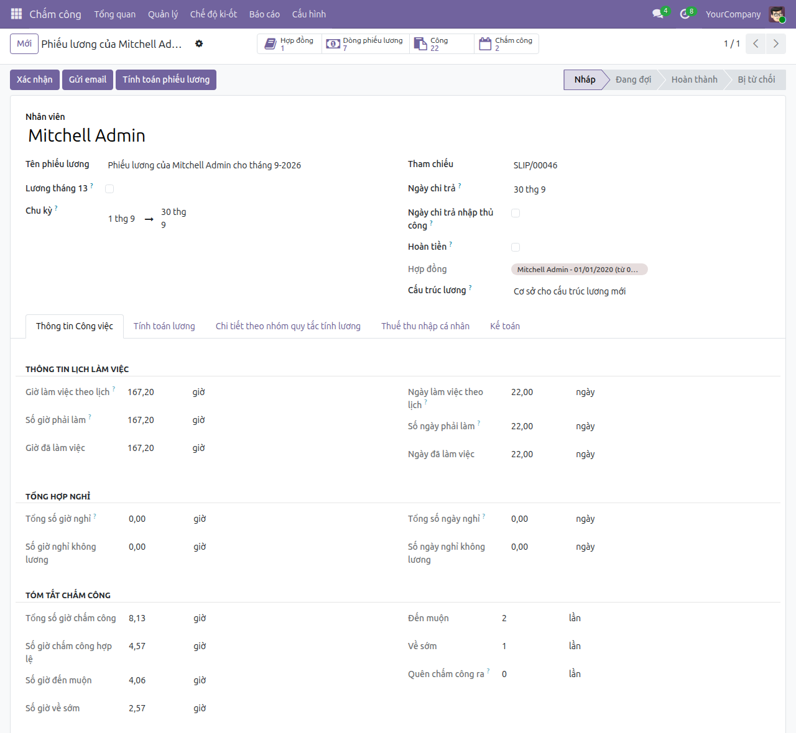Tick Ngày chi trả nhập thủ công checkbox
Image resolution: width=796 pixels, height=733 pixels.
click(516, 213)
